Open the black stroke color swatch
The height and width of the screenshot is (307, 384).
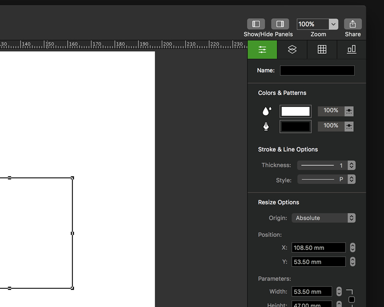(x=295, y=126)
